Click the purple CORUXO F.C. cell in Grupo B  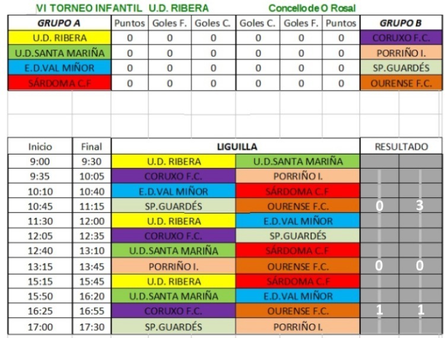(401, 38)
